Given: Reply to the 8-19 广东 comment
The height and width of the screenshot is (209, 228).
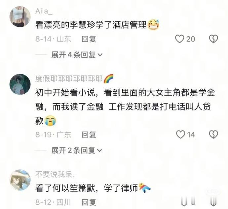Looking at the screenshot, I should (89, 134).
